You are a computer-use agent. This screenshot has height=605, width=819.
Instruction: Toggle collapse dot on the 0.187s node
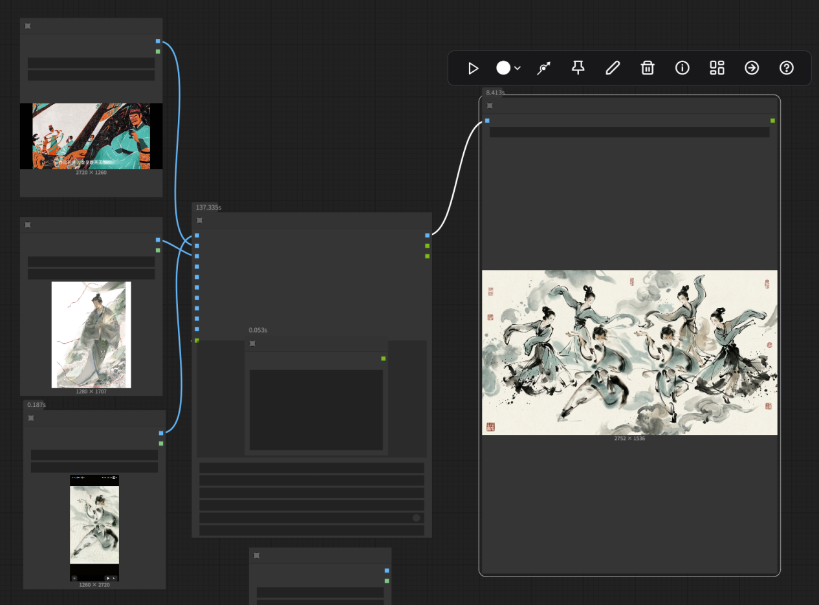point(31,418)
